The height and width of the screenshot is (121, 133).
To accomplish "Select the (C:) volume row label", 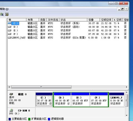I will [x=15, y=23].
